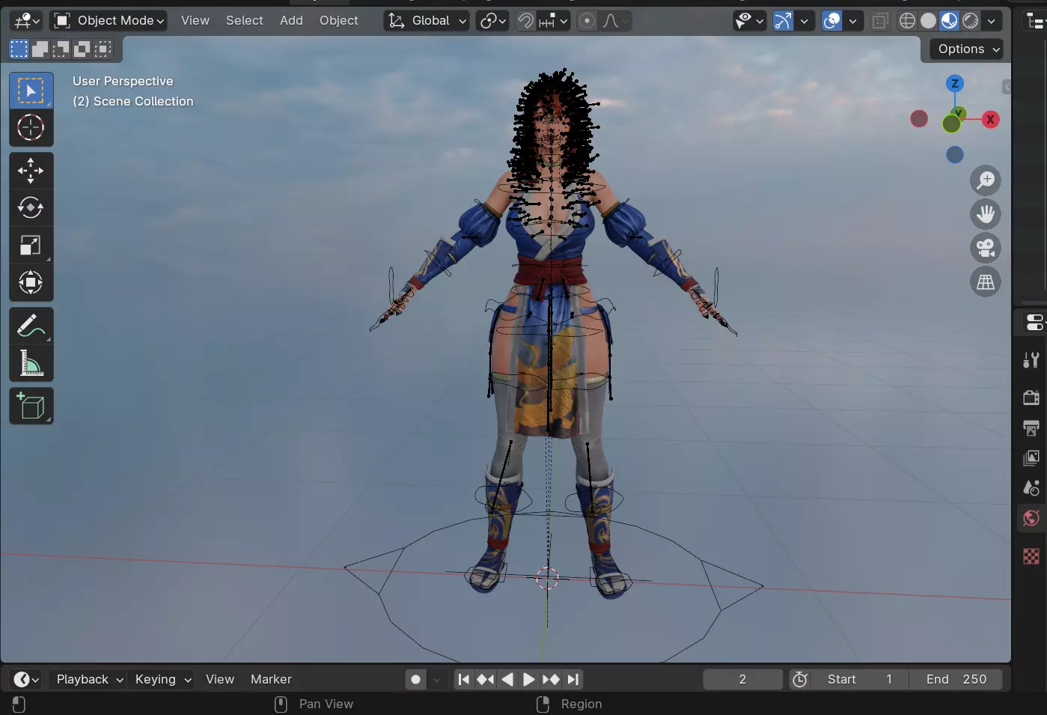1047x715 pixels.
Task: Select the Move tool
Action: 31,171
